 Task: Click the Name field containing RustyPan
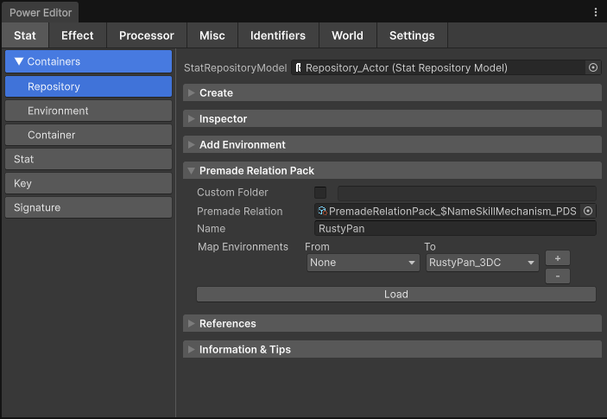(455, 228)
